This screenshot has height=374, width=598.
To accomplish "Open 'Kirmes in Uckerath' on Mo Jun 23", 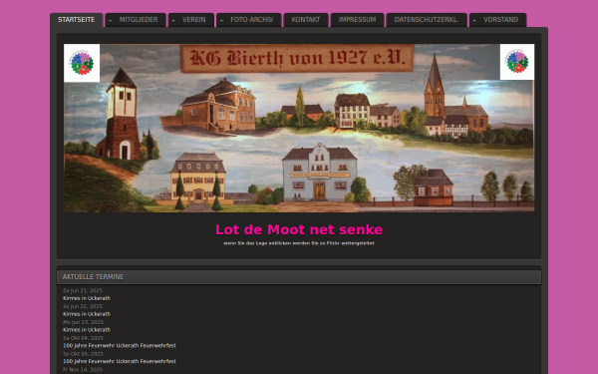I will pyautogui.click(x=87, y=330).
